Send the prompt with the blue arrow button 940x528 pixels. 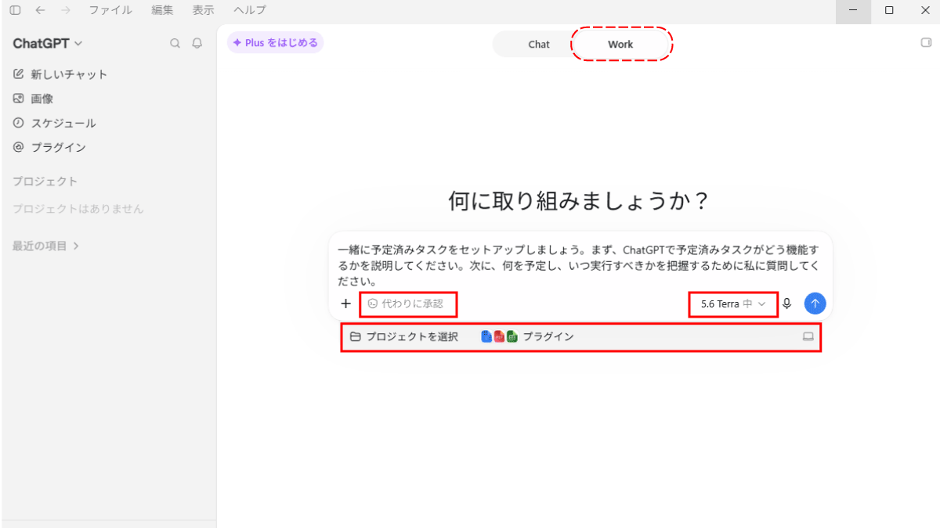815,304
